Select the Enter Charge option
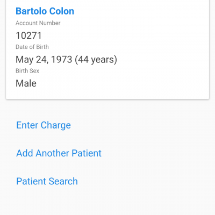This screenshot has height=215, width=215. 44,125
